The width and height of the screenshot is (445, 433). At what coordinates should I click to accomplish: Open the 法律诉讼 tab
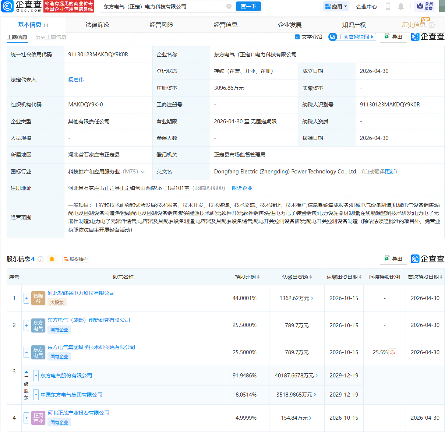tap(97, 25)
